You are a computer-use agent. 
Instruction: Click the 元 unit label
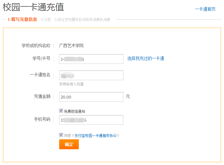(x=128, y=96)
